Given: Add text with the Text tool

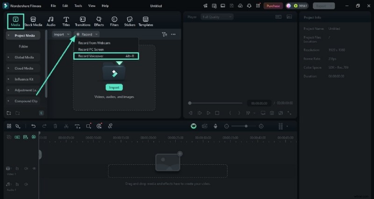Looking at the screenshot, I should (x=77, y=126).
